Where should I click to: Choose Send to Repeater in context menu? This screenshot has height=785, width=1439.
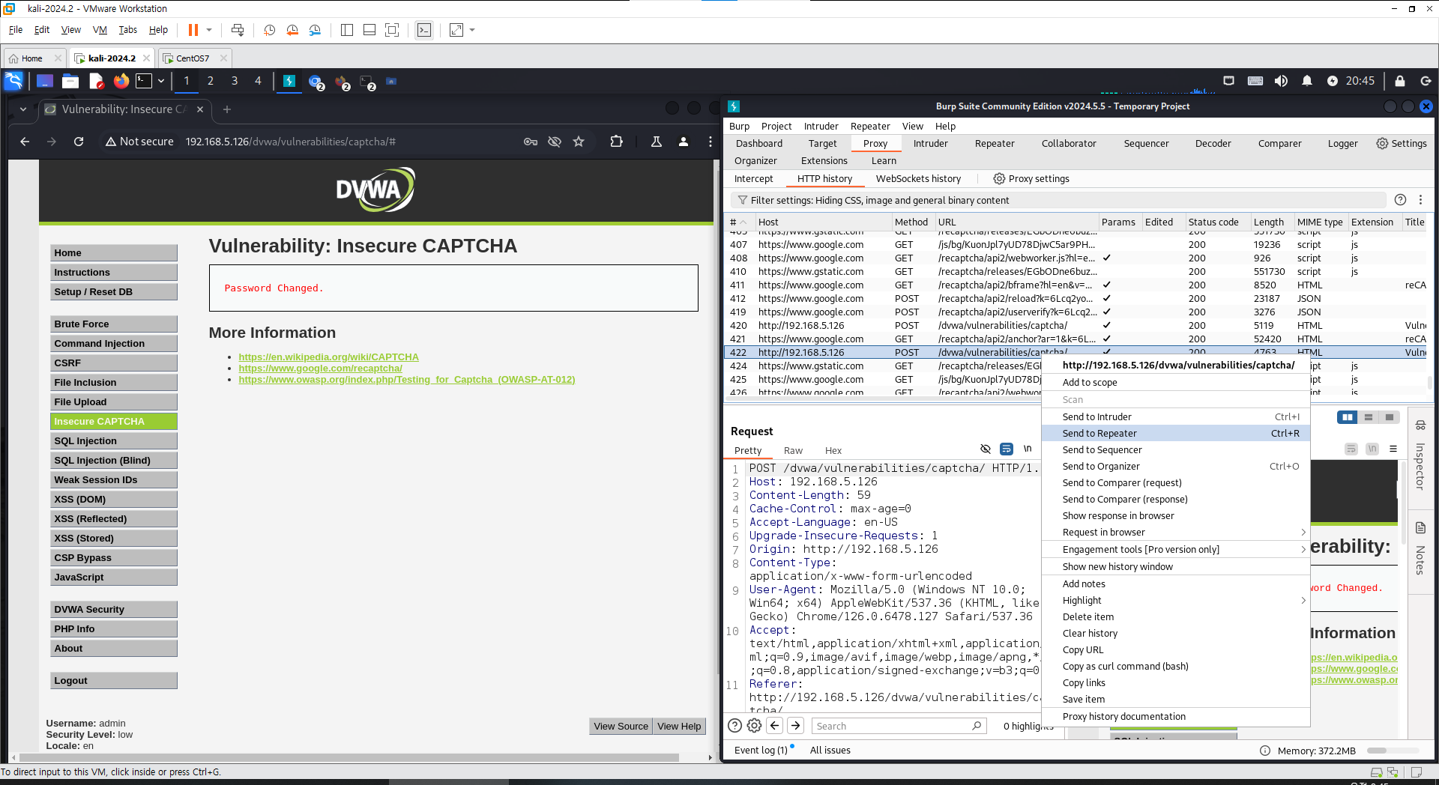pos(1175,434)
